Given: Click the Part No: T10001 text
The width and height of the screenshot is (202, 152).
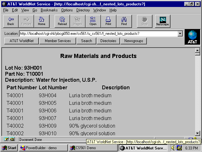Looking at the screenshot, I should (24, 74).
